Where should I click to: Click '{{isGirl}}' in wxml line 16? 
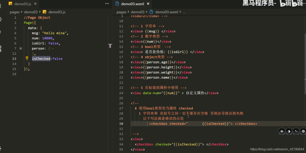[x=178, y=52]
